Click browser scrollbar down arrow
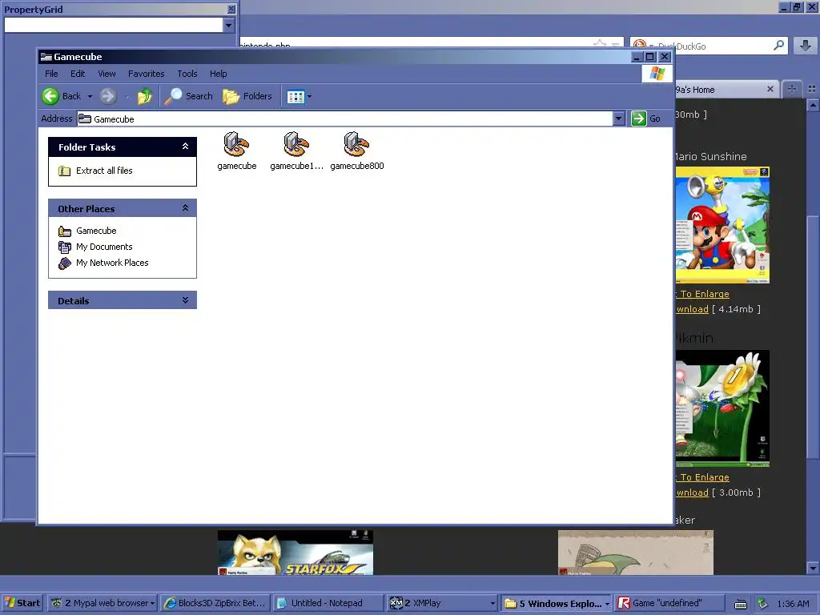 pos(813,569)
